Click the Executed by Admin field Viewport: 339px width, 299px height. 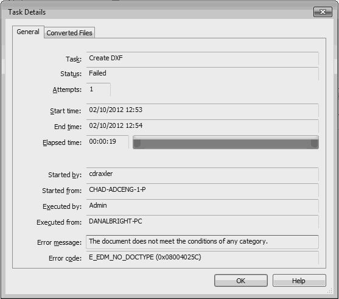pyautogui.click(x=202, y=206)
